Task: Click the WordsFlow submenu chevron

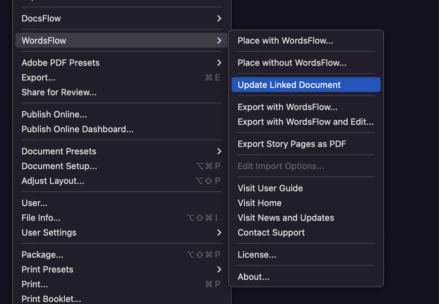Action: point(219,41)
